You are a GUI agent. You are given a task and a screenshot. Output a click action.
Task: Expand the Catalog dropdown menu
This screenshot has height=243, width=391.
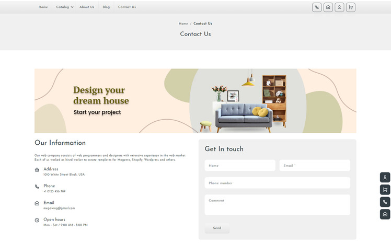point(65,7)
